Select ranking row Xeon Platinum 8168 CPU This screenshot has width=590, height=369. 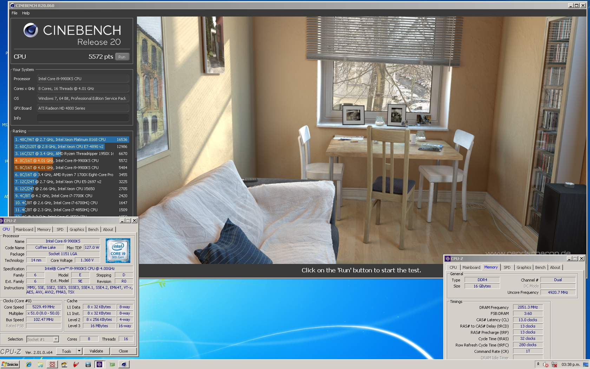tap(71, 140)
